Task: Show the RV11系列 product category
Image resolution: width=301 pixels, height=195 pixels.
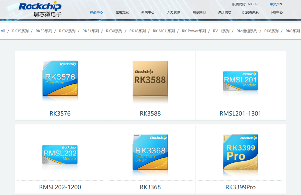Action: coord(221,31)
